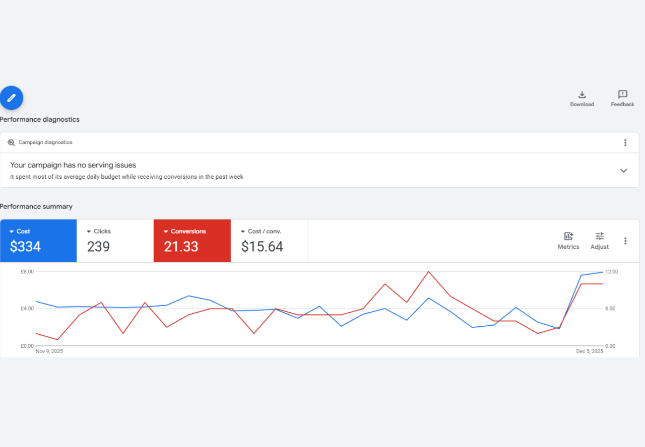Screen dimensions: 645x447
Task: Open the Clicks metric dropdown arrow
Action: coord(89,231)
